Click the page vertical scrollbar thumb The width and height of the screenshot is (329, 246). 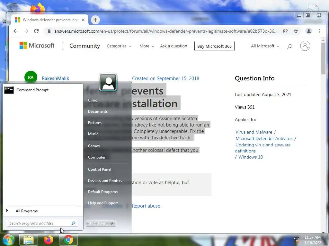(x=323, y=59)
